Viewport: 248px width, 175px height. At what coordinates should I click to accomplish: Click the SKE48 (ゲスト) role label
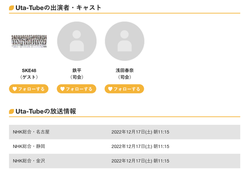click(29, 77)
